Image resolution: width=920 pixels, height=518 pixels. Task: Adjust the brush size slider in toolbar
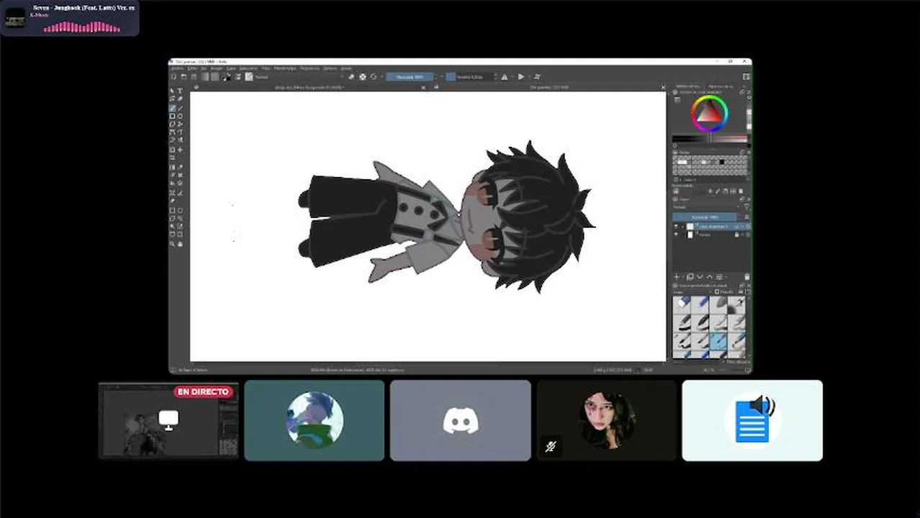469,77
